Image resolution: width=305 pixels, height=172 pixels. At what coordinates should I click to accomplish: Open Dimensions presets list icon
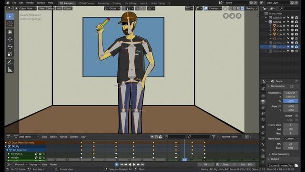(x=292, y=86)
